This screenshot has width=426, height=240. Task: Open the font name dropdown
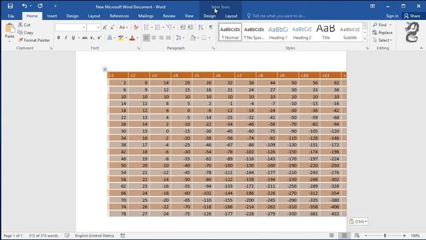pyautogui.click(x=84, y=27)
